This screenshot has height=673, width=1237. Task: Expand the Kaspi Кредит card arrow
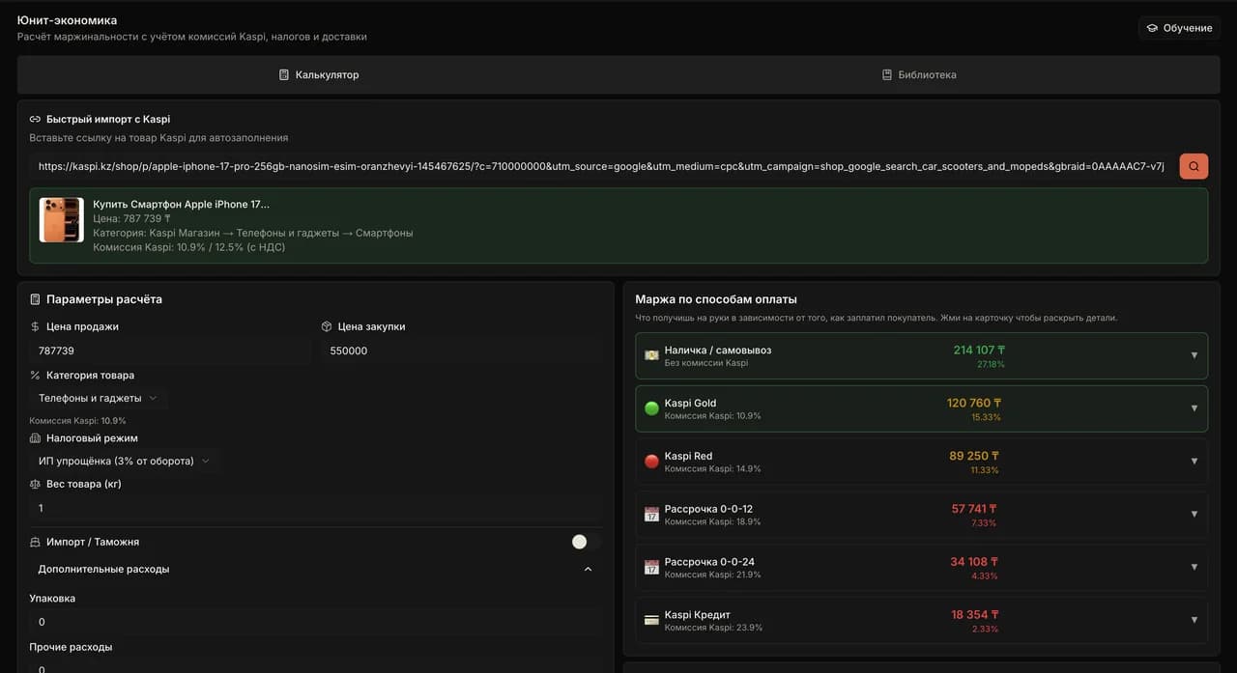pos(1194,620)
